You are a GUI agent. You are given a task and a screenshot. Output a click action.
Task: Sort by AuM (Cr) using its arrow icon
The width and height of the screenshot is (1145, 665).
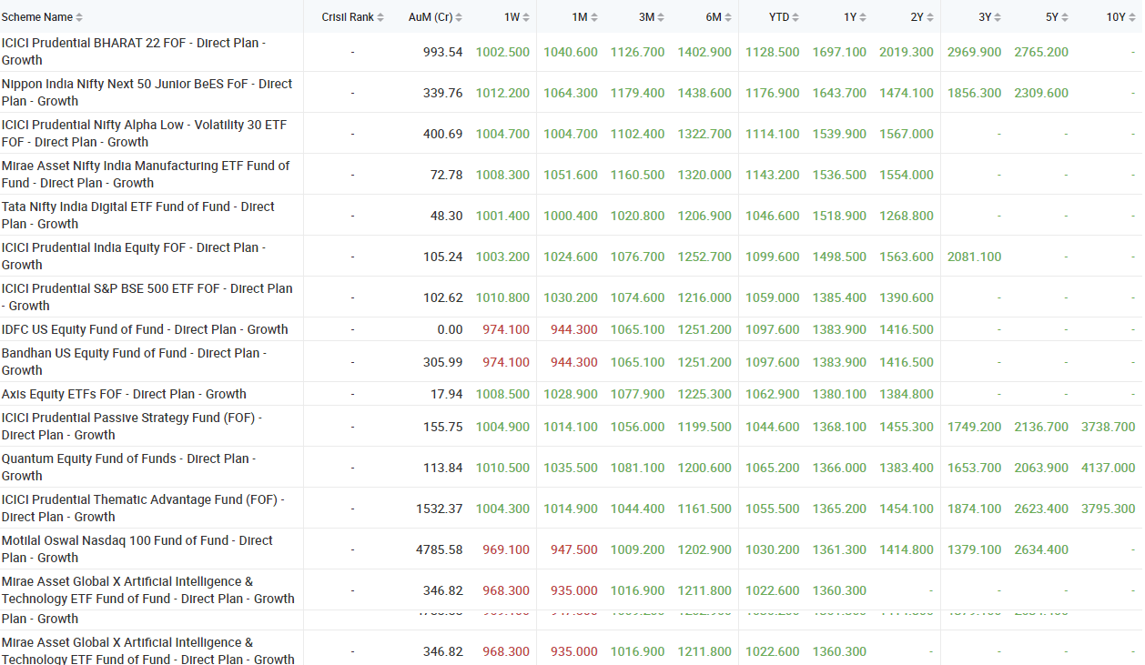click(459, 17)
